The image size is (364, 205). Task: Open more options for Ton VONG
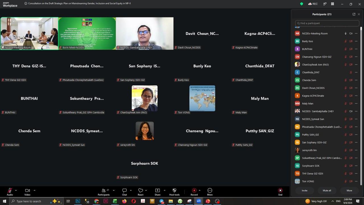pyautogui.click(x=356, y=181)
